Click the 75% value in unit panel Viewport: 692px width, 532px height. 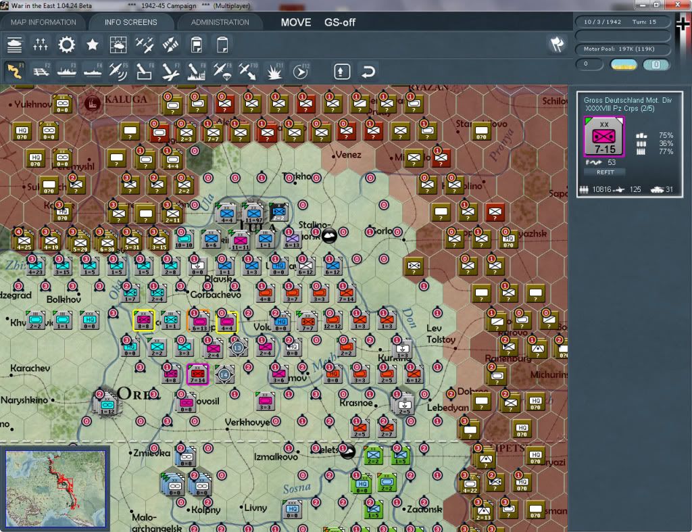coord(666,136)
